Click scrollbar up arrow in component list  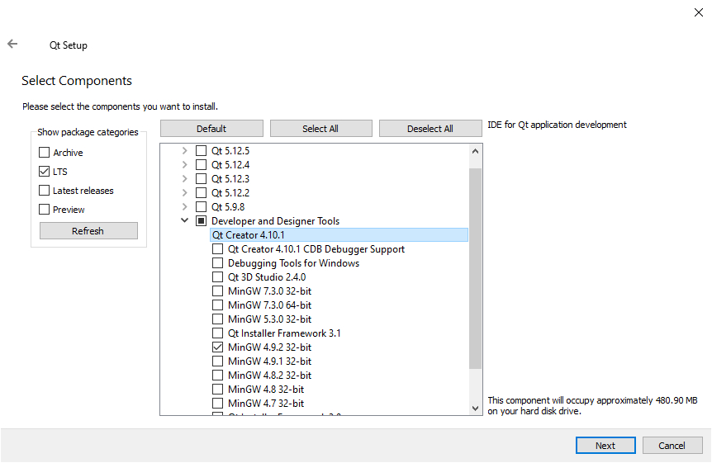click(x=475, y=151)
